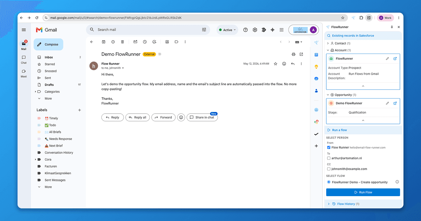Print the Demo FlowRunner email
The image size is (421, 221).
[x=294, y=54]
